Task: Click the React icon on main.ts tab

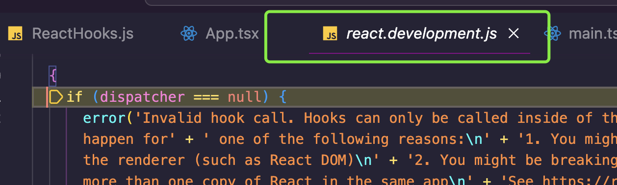Action: point(553,34)
